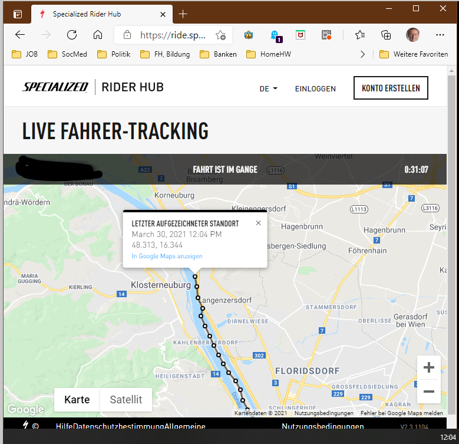Open the red shield extension icon
This screenshot has height=444, width=459.
(x=301, y=35)
